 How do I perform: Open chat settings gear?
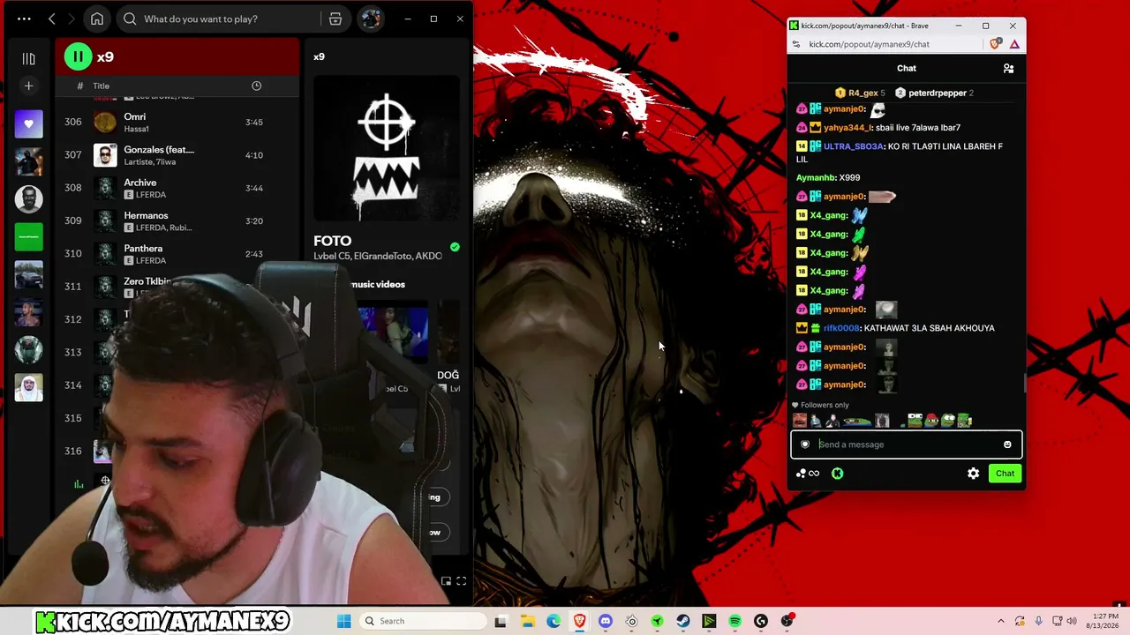(973, 474)
